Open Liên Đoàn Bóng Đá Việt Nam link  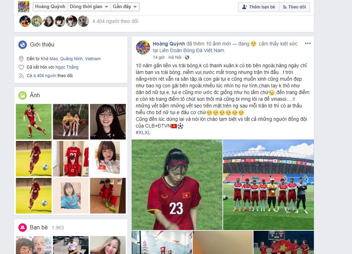pyautogui.click(x=189, y=50)
